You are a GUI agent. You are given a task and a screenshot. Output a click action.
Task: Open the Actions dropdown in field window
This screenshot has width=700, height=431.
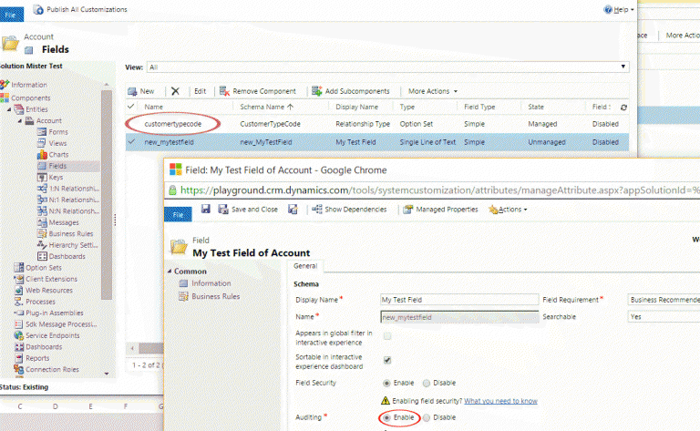click(x=512, y=210)
